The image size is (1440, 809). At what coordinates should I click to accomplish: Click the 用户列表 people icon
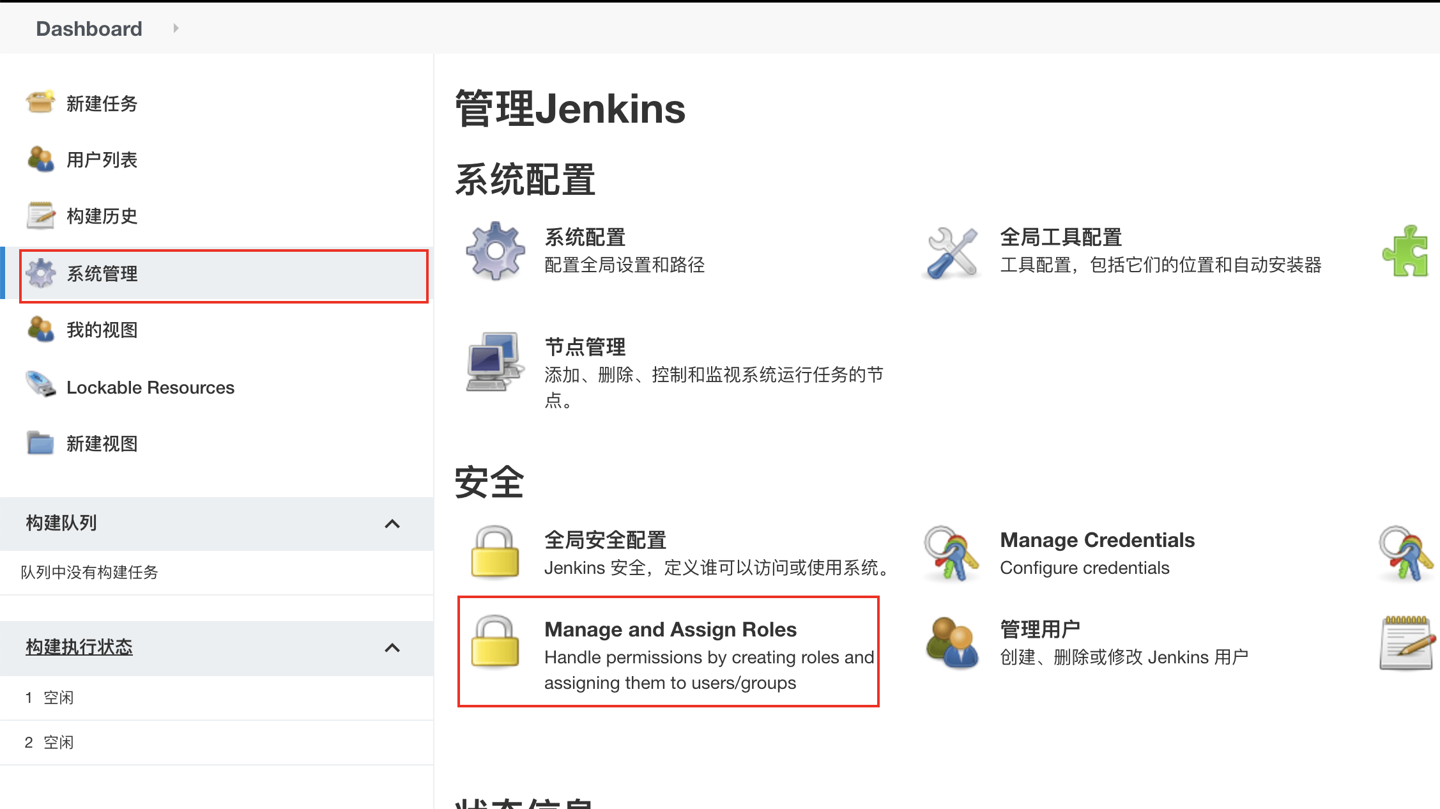pyautogui.click(x=40, y=159)
